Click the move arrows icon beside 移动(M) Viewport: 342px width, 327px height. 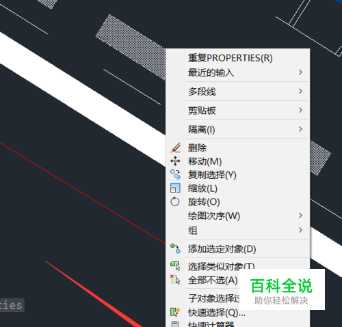click(x=175, y=161)
